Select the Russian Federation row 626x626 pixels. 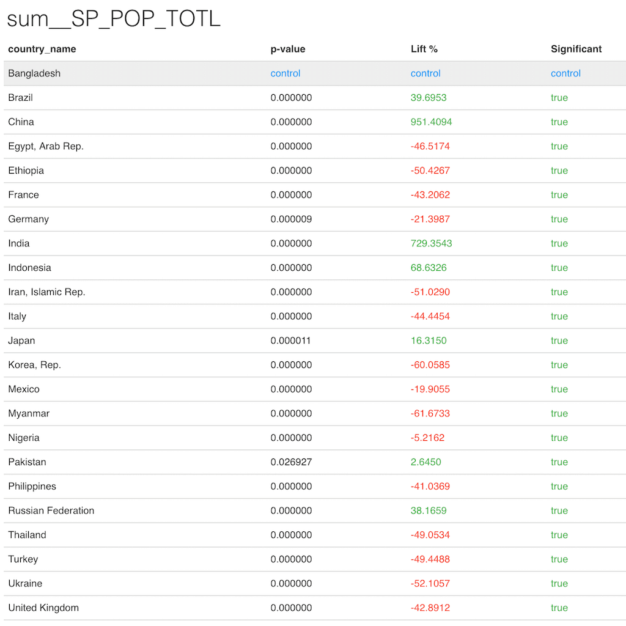click(51, 510)
